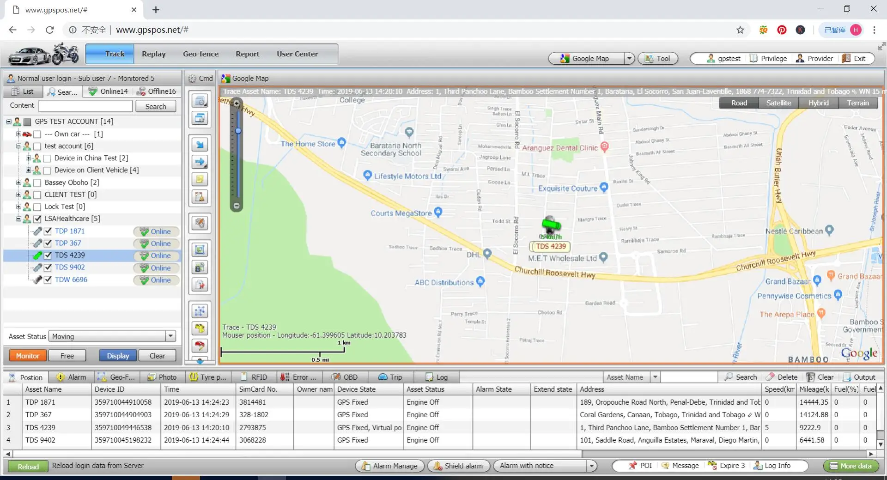Click the Lifestyle Motors Ltd map pin

368,175
